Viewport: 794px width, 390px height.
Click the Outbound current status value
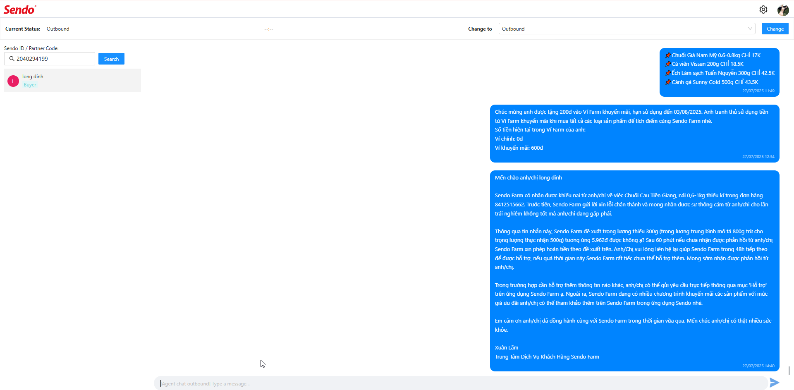[58, 29]
